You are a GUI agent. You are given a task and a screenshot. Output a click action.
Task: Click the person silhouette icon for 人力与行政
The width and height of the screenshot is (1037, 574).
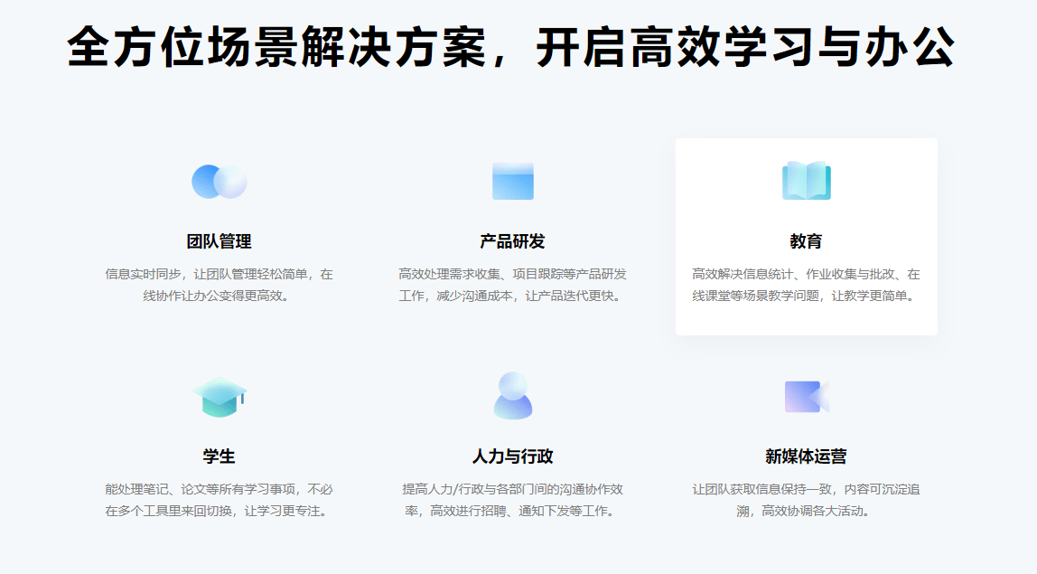(512, 396)
